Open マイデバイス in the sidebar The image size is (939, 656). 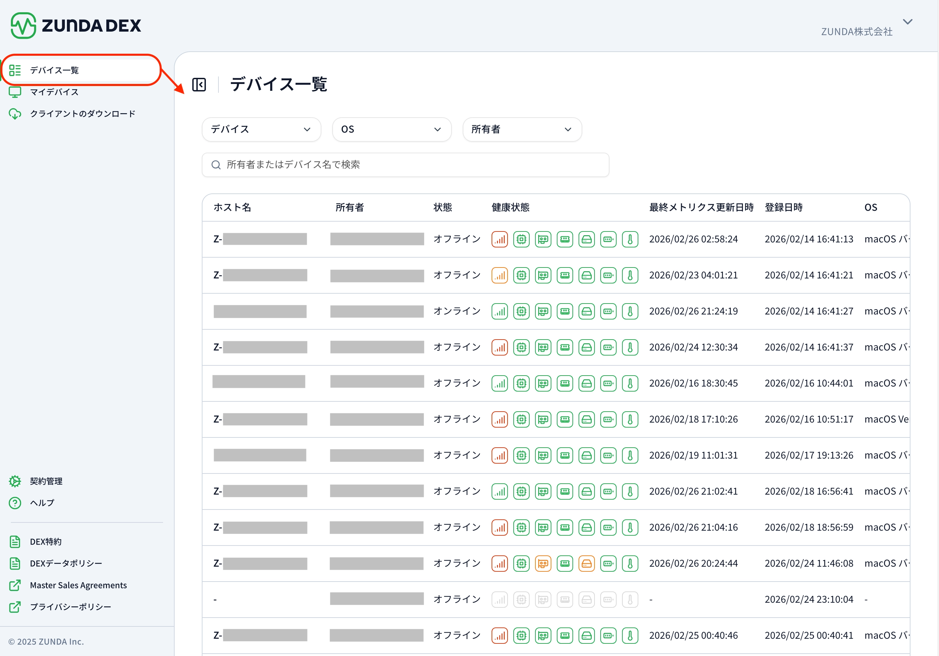point(54,92)
